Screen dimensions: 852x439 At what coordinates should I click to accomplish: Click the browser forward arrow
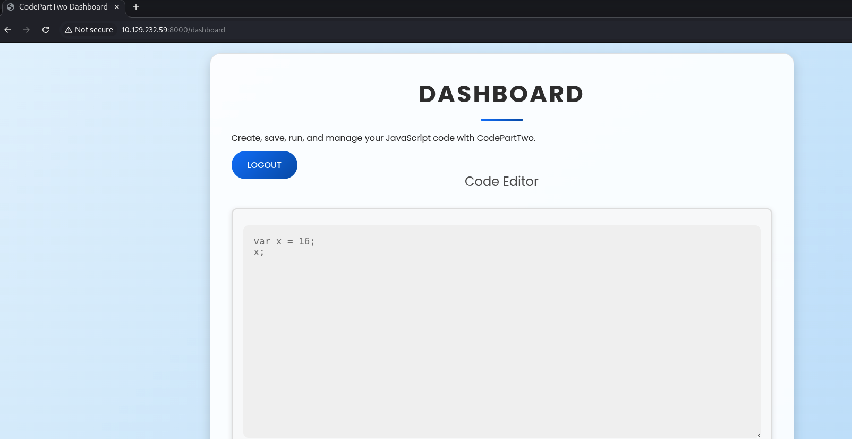click(27, 30)
